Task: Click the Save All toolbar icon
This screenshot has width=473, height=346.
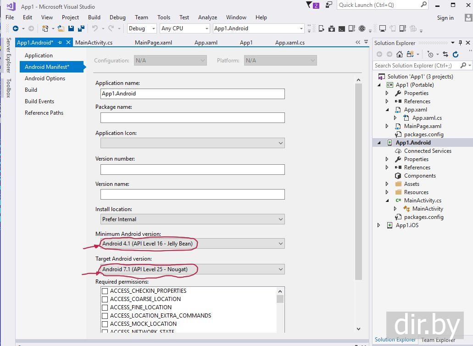Action: coord(81,28)
